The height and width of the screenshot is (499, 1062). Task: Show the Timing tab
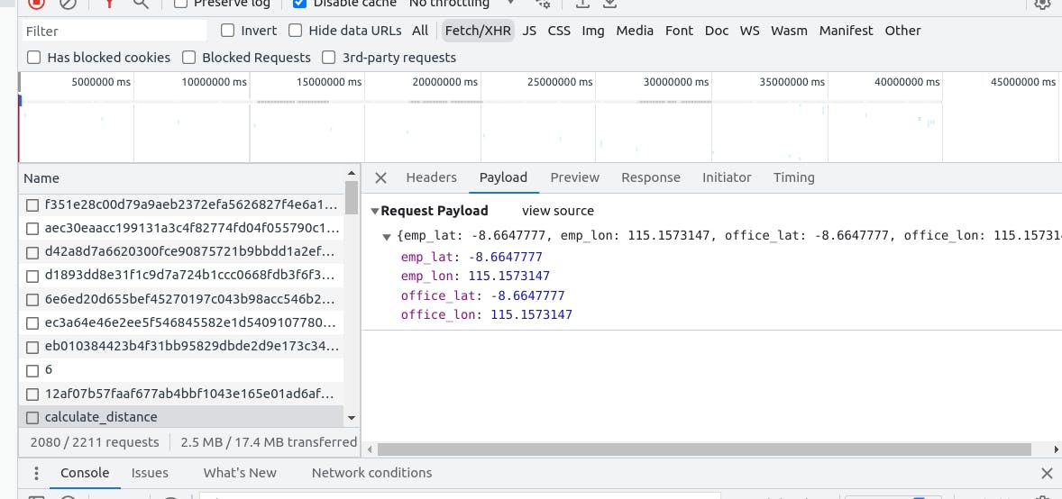[x=793, y=177]
